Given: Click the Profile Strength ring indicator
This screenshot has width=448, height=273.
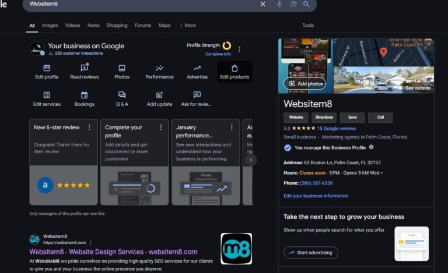Looking at the screenshot, I should pos(227,45).
